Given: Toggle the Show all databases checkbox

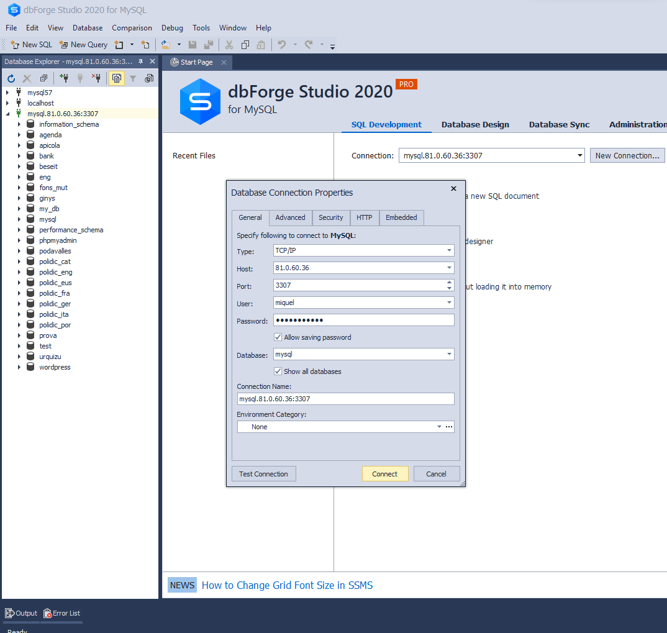Looking at the screenshot, I should 279,371.
